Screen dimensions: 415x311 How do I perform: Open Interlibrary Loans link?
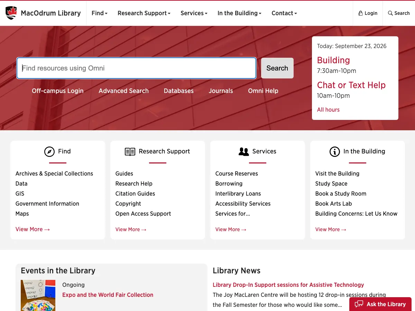(x=238, y=194)
